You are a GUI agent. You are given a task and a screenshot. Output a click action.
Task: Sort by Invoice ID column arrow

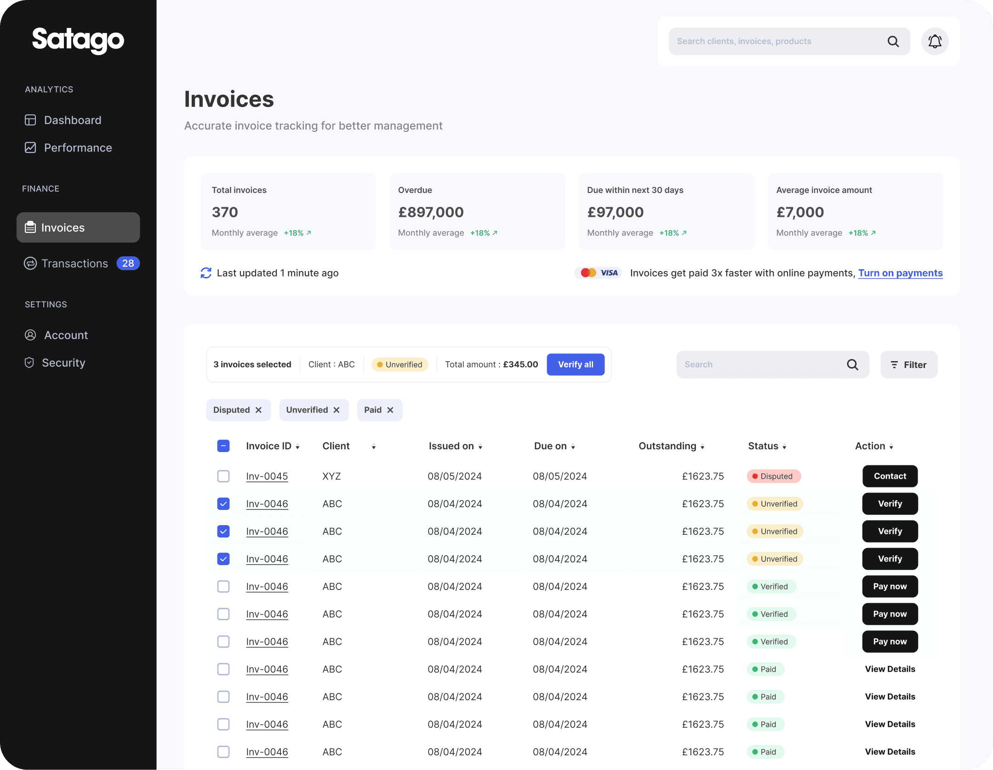point(297,447)
